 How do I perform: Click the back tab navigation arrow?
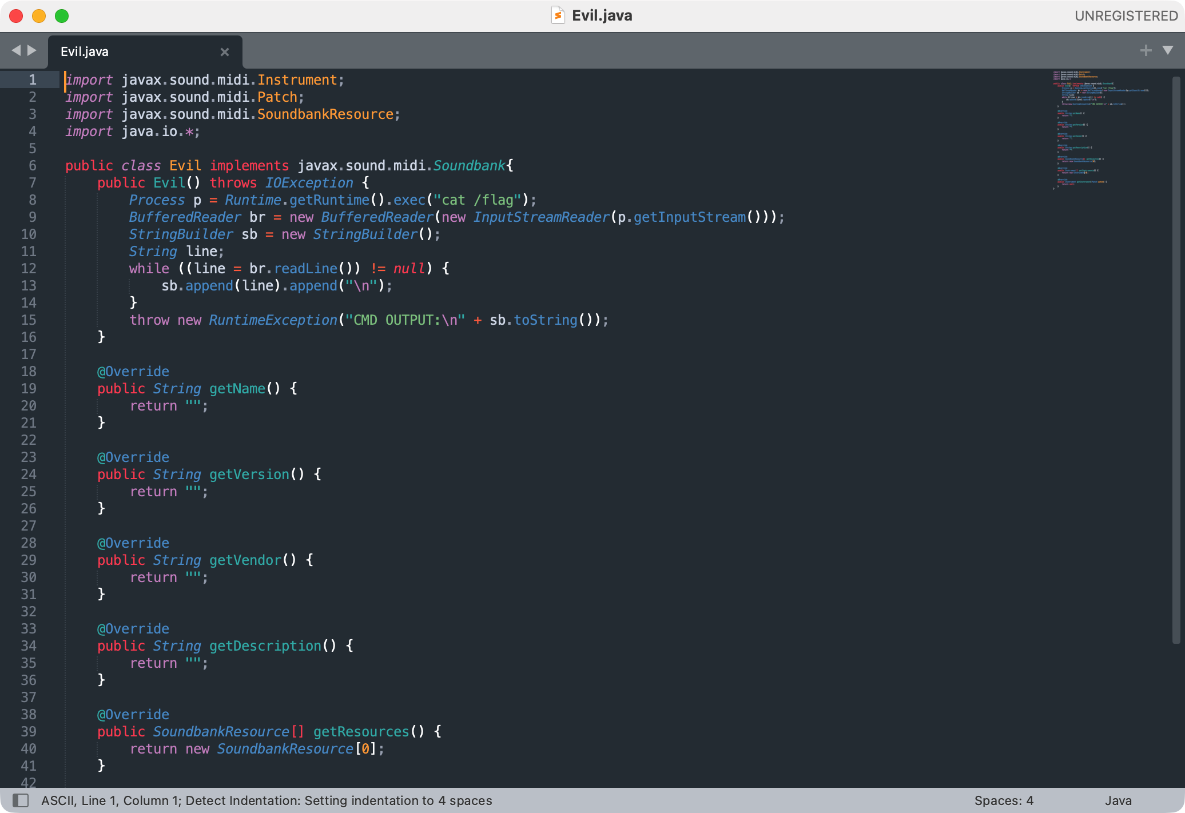pos(16,50)
